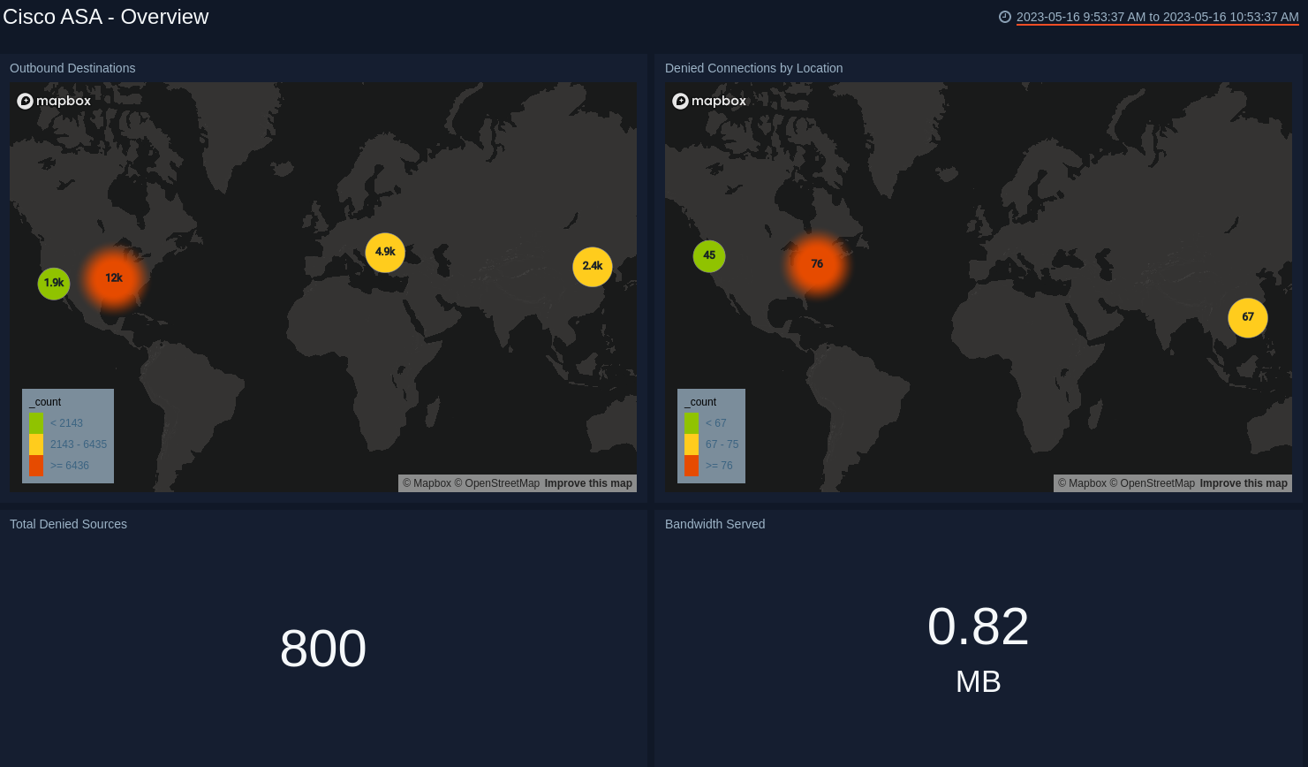Click the orange ">= 6436" color swatch
The width and height of the screenshot is (1308, 767).
(x=36, y=465)
